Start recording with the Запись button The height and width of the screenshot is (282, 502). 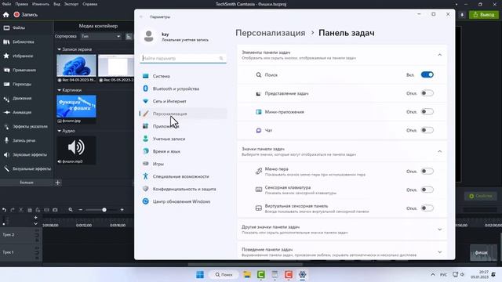26,15
